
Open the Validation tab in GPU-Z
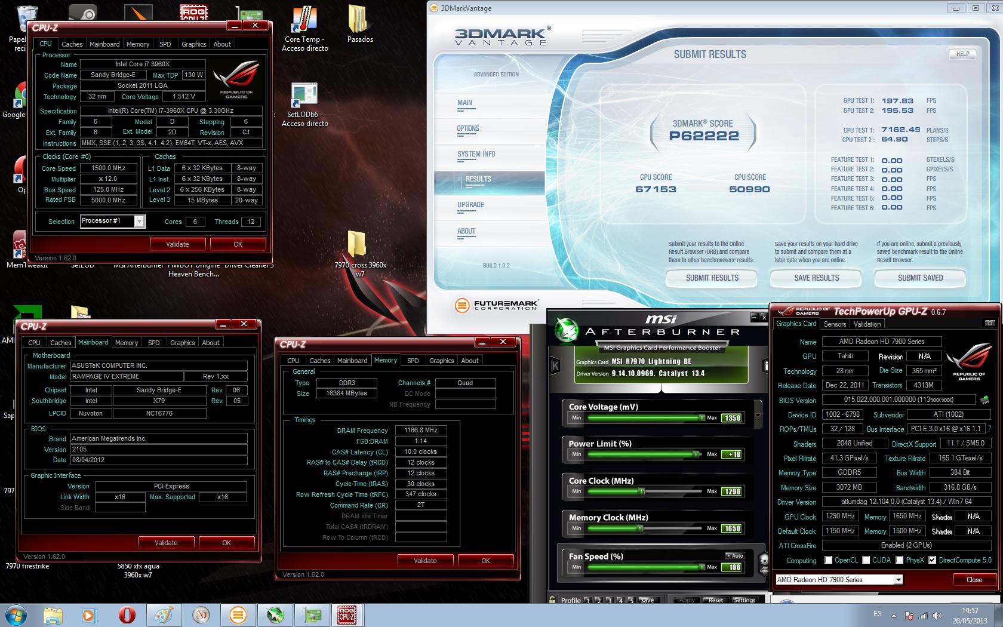(867, 324)
